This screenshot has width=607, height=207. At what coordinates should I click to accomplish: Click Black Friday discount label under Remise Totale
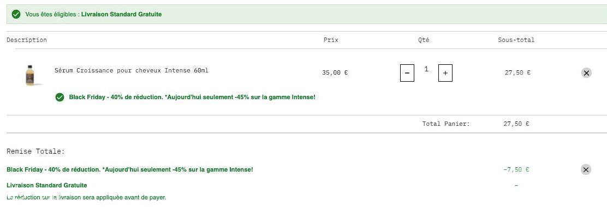tap(130, 169)
